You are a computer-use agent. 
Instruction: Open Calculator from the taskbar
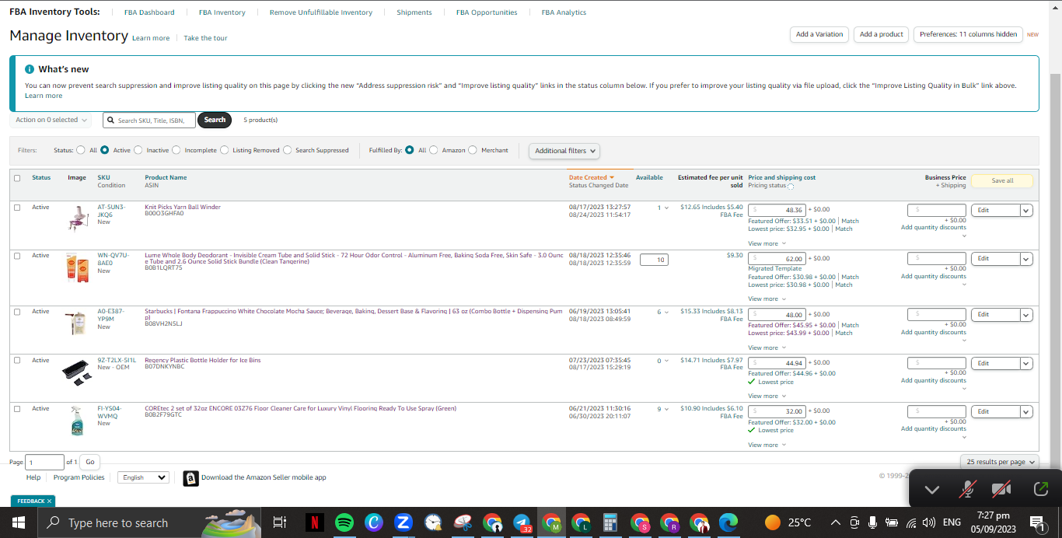pyautogui.click(x=610, y=522)
